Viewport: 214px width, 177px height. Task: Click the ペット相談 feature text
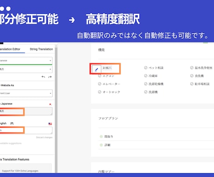[x=156, y=68]
